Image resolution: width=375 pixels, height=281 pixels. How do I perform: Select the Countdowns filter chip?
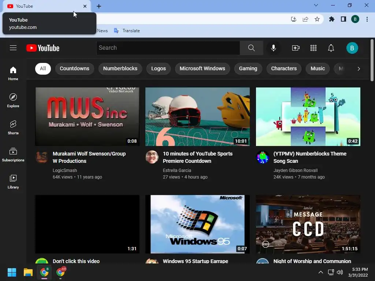[x=74, y=68]
